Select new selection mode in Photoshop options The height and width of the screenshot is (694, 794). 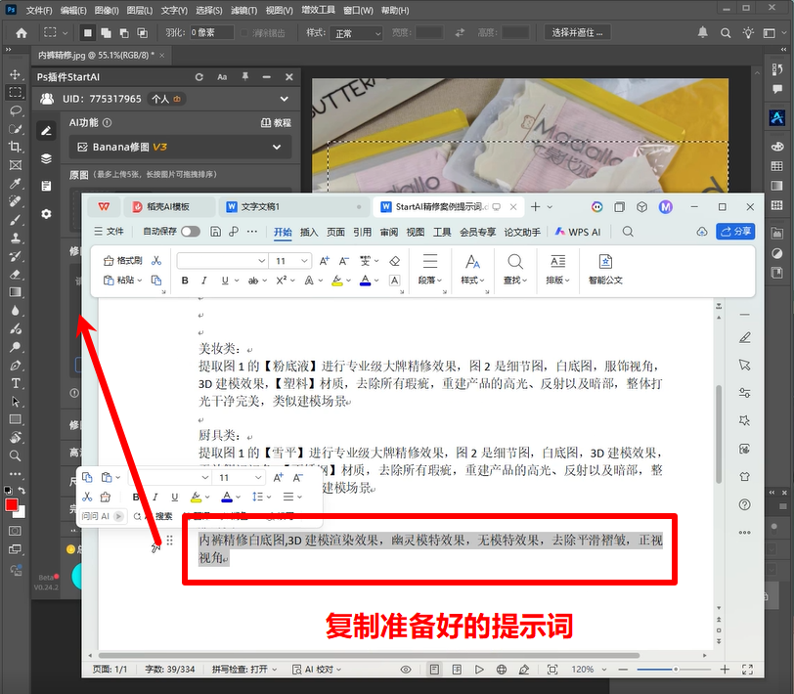tap(88, 33)
